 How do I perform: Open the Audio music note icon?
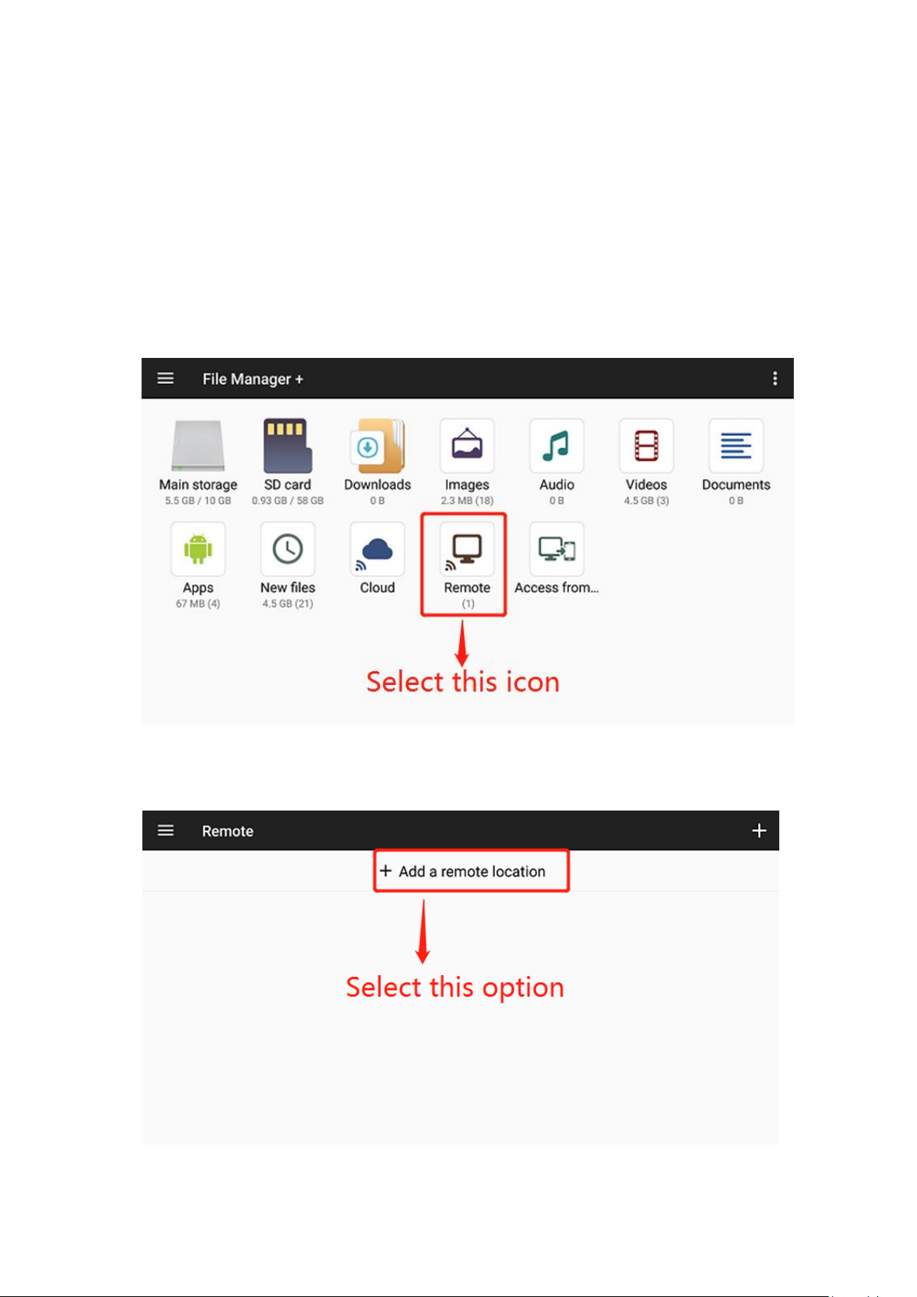coord(556,446)
